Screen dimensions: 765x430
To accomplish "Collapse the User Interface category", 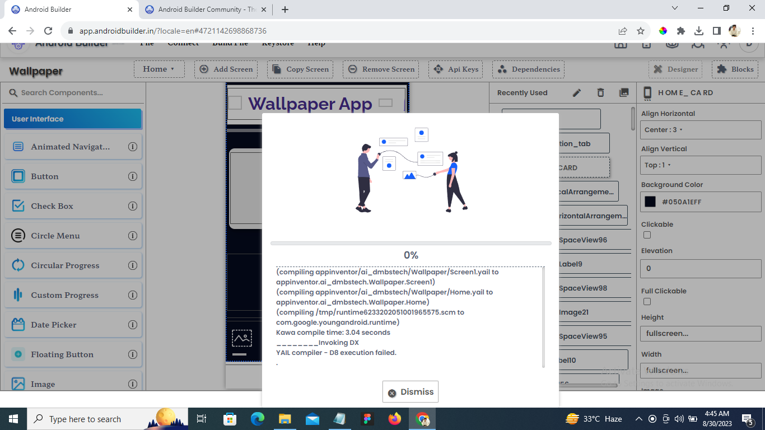I will click(x=73, y=119).
